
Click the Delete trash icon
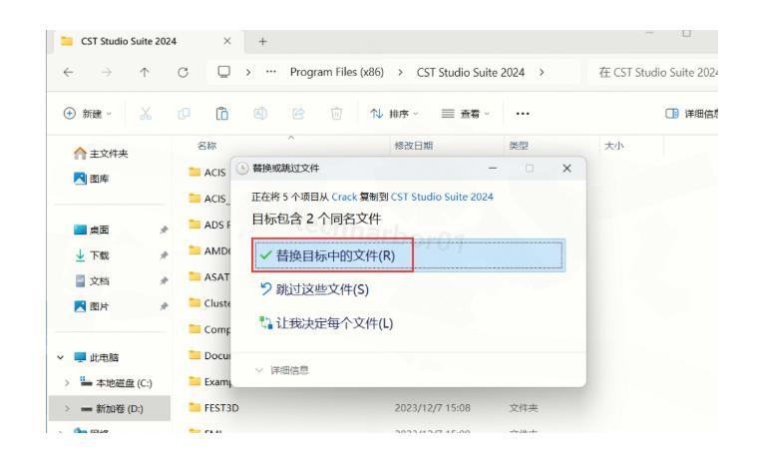tap(336, 114)
